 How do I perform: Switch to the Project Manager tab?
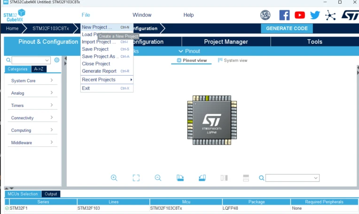point(226,42)
